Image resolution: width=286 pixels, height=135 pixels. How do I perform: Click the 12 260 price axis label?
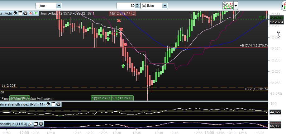pos(275,71)
